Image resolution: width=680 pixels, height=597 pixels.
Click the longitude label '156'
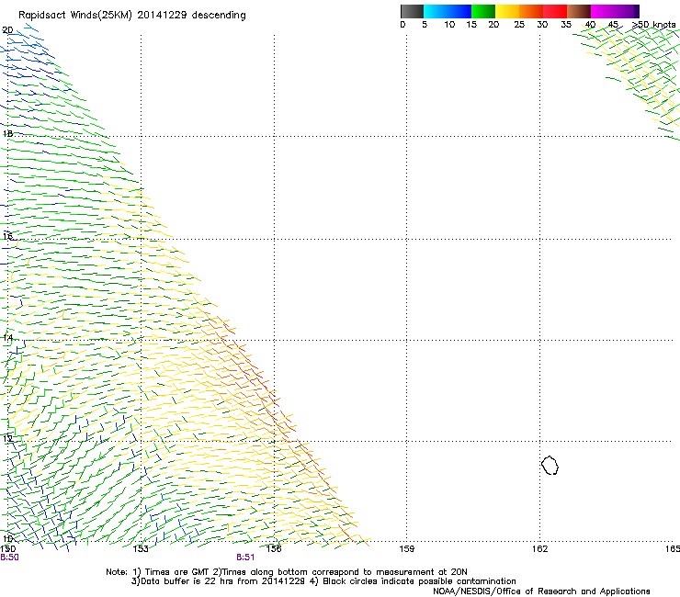click(x=274, y=549)
